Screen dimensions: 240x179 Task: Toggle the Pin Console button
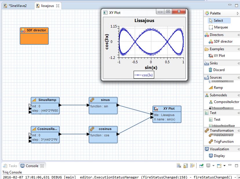point(201,166)
